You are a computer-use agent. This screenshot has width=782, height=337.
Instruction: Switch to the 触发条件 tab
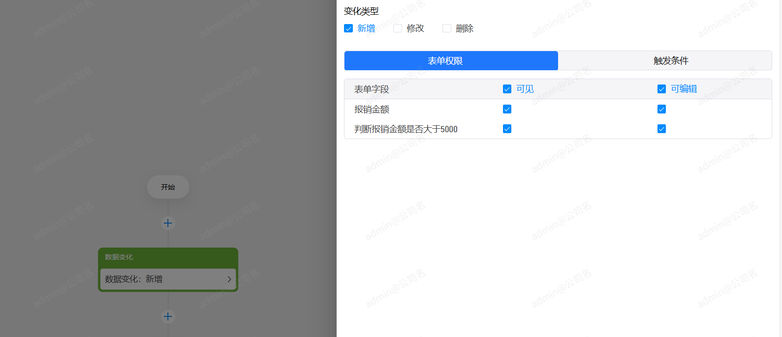click(670, 61)
